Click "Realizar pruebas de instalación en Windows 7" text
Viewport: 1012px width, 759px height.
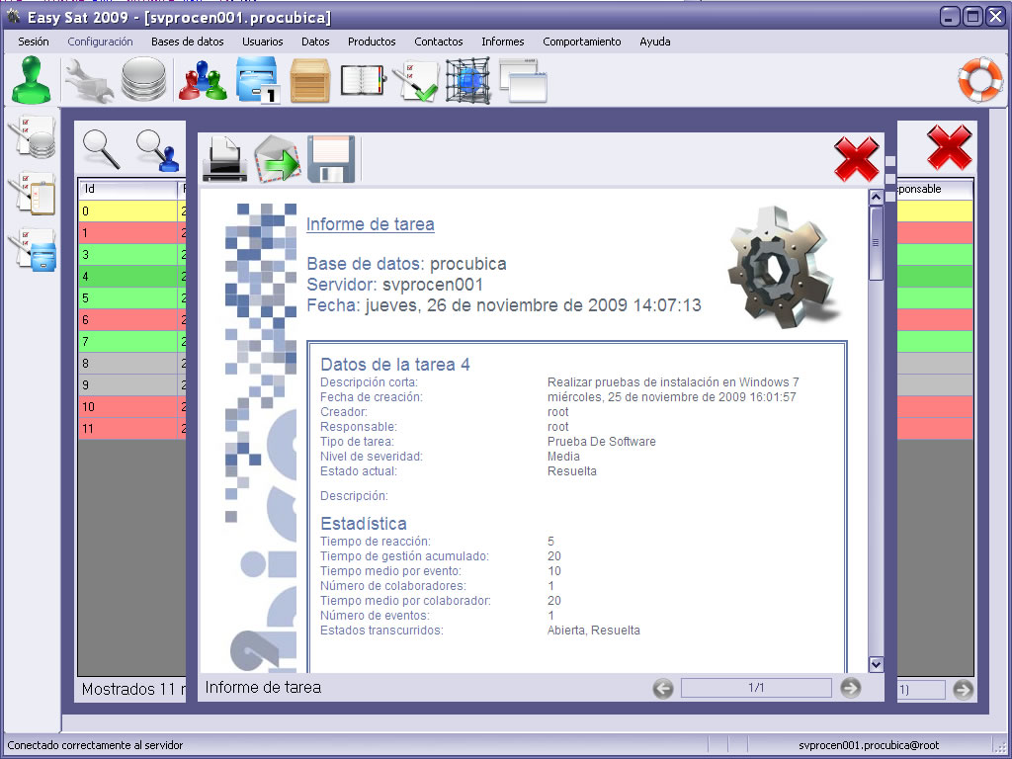point(673,382)
